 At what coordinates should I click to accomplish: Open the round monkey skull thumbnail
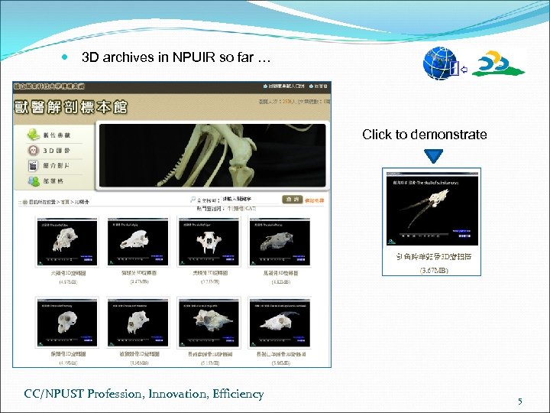pos(67,323)
